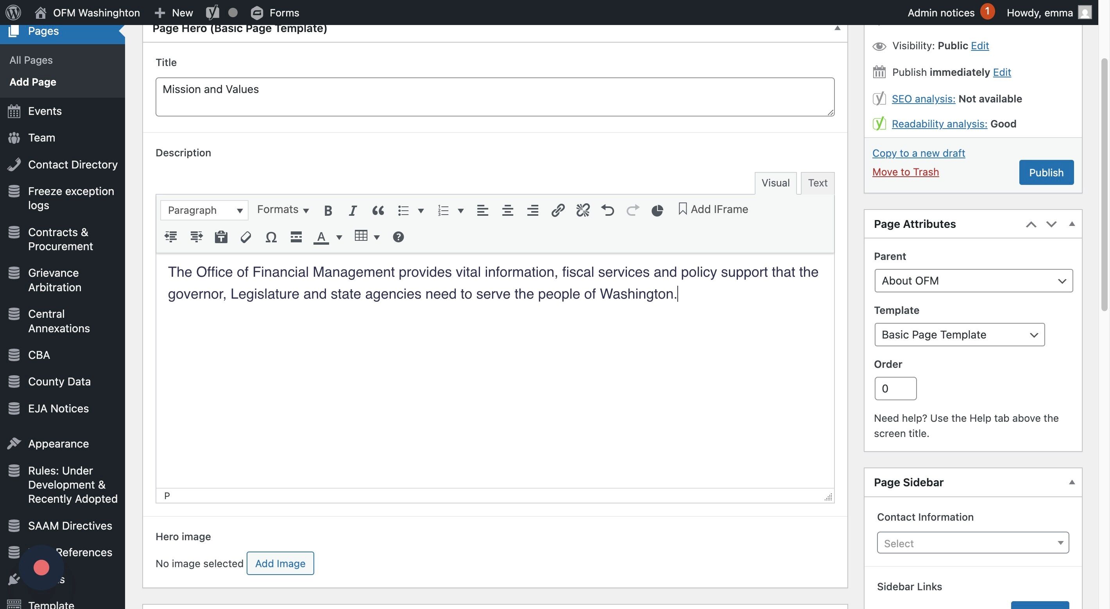Toggle bold formatting in editor toolbar
This screenshot has height=609, width=1110.
tap(328, 210)
